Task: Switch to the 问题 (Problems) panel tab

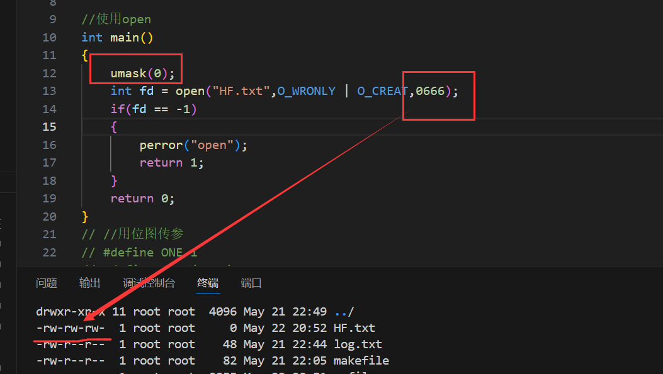Action: pos(47,283)
